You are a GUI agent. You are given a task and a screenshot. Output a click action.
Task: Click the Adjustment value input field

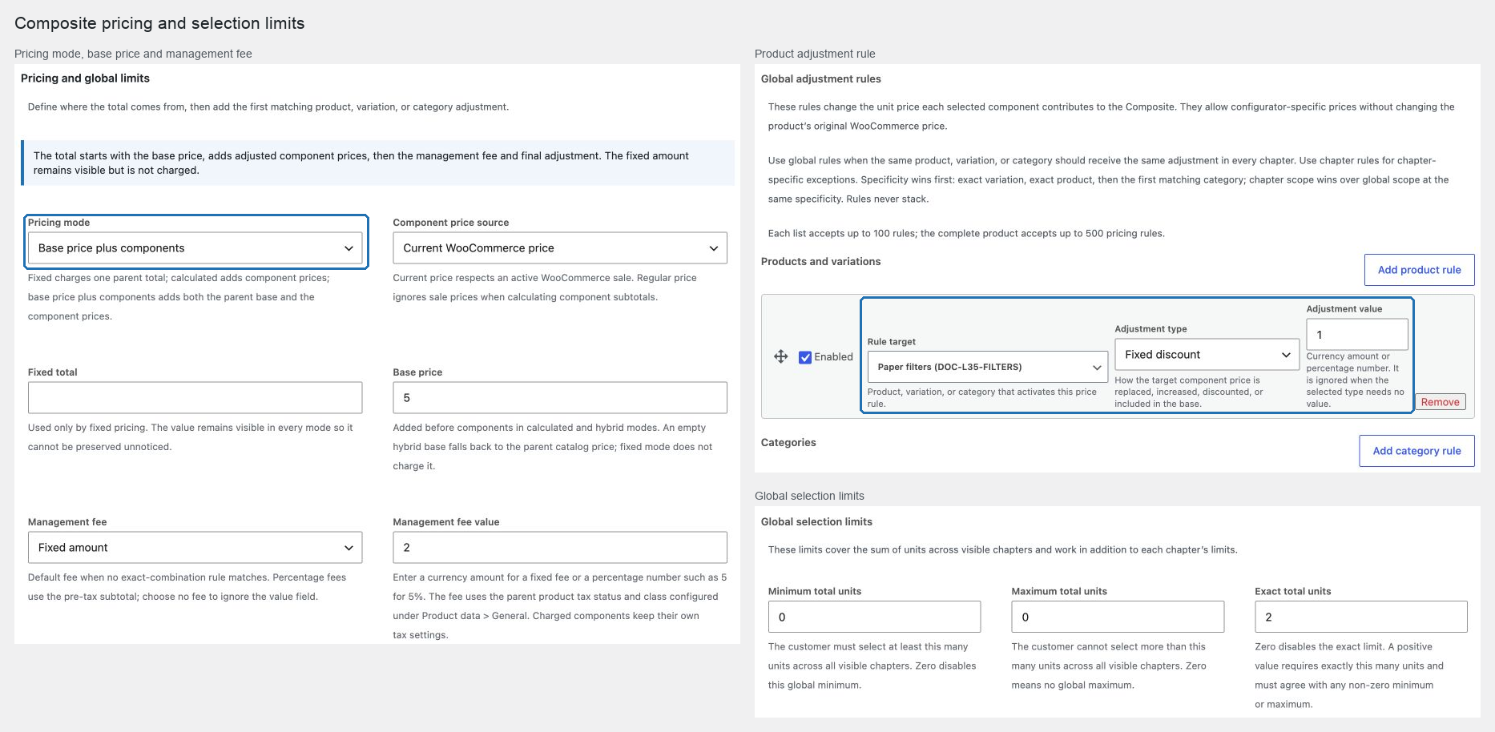pyautogui.click(x=1357, y=335)
